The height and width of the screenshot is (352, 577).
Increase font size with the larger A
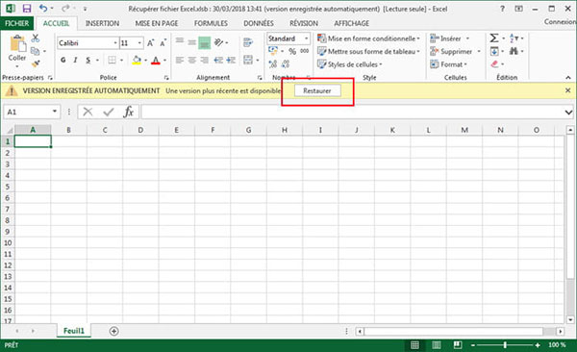coord(151,43)
